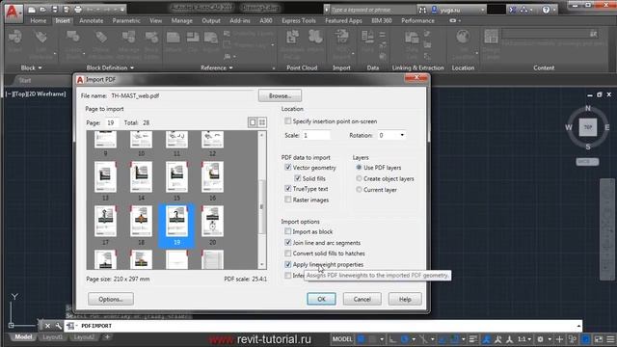The height and width of the screenshot is (347, 617).
Task: Open the Rotation dropdown
Action: [402, 135]
